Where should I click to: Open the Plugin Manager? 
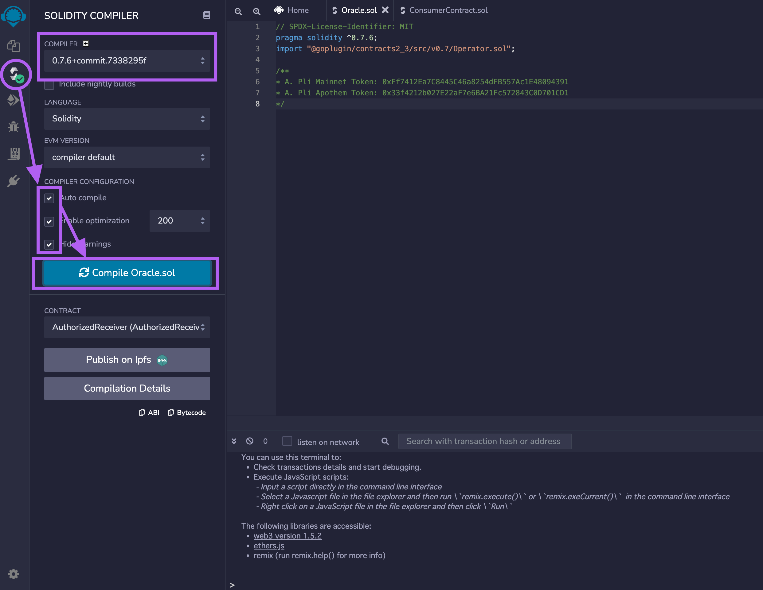tap(13, 181)
